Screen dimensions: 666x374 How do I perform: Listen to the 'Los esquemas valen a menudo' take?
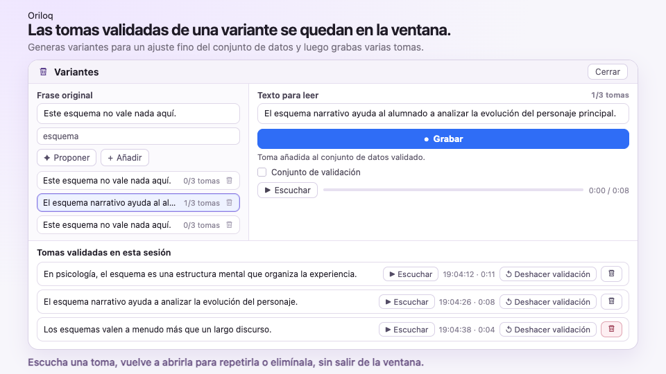(407, 330)
